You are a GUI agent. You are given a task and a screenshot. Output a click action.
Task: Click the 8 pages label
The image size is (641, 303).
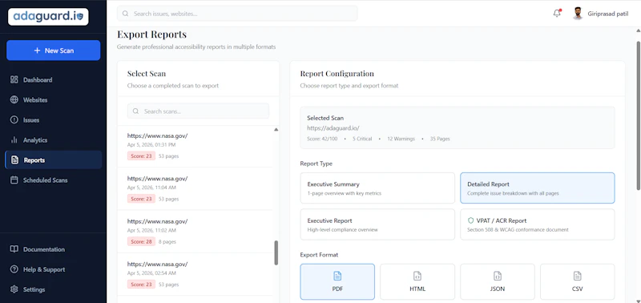click(167, 241)
